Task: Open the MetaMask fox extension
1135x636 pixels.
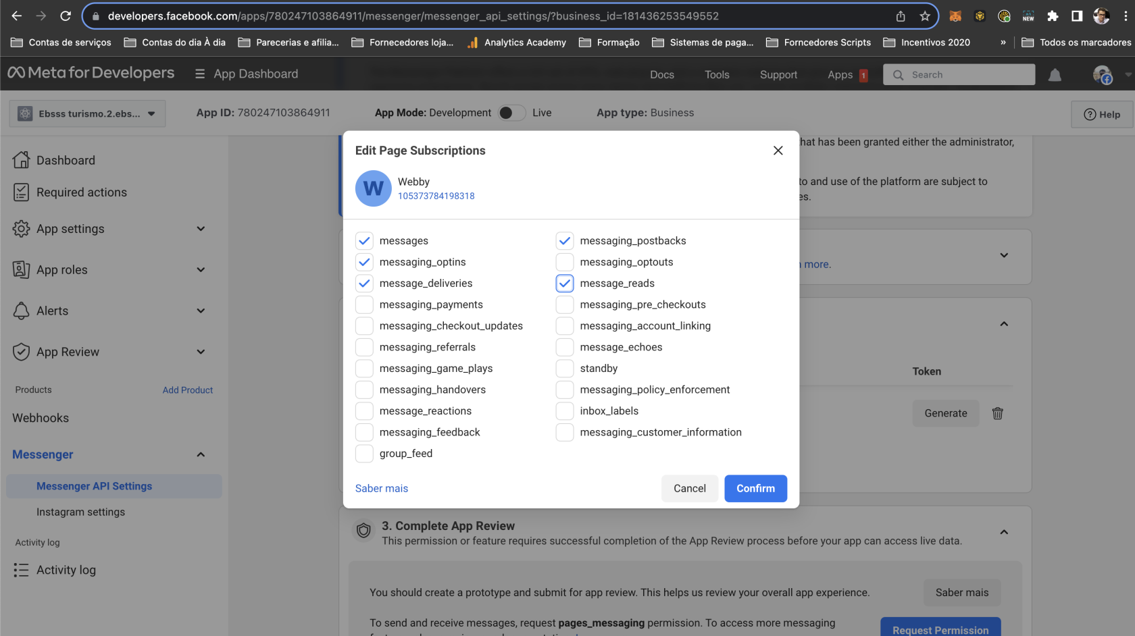Action: click(x=955, y=16)
